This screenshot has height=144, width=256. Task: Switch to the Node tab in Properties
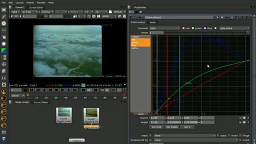click(152, 22)
